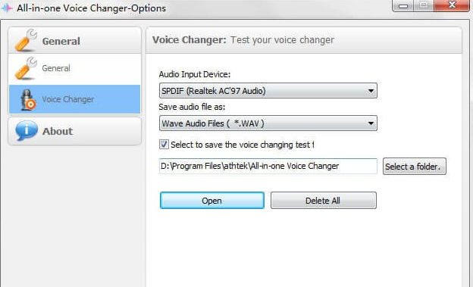Open the General section header
473x287 pixels.
(75, 41)
